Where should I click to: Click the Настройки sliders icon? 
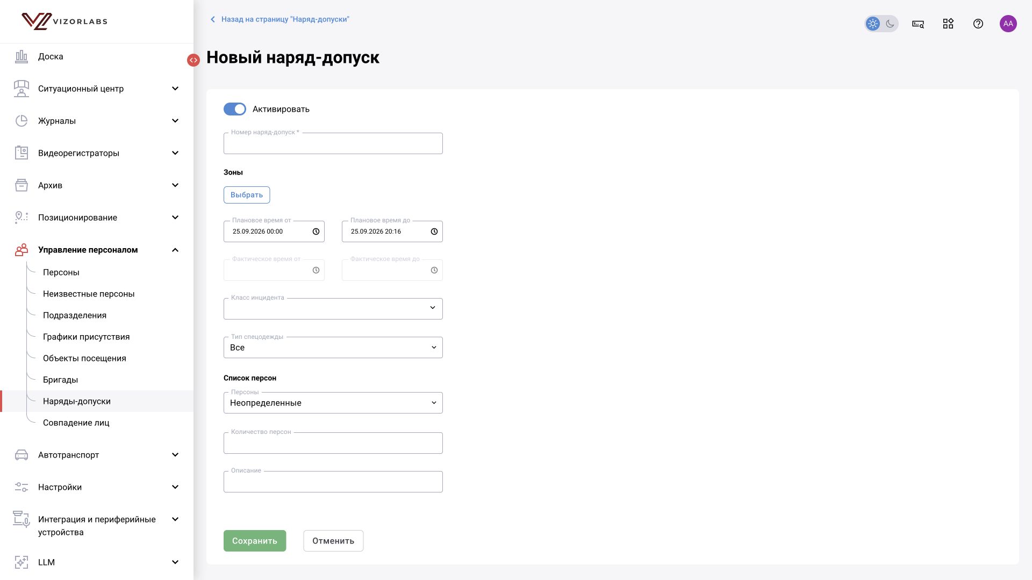tap(21, 487)
